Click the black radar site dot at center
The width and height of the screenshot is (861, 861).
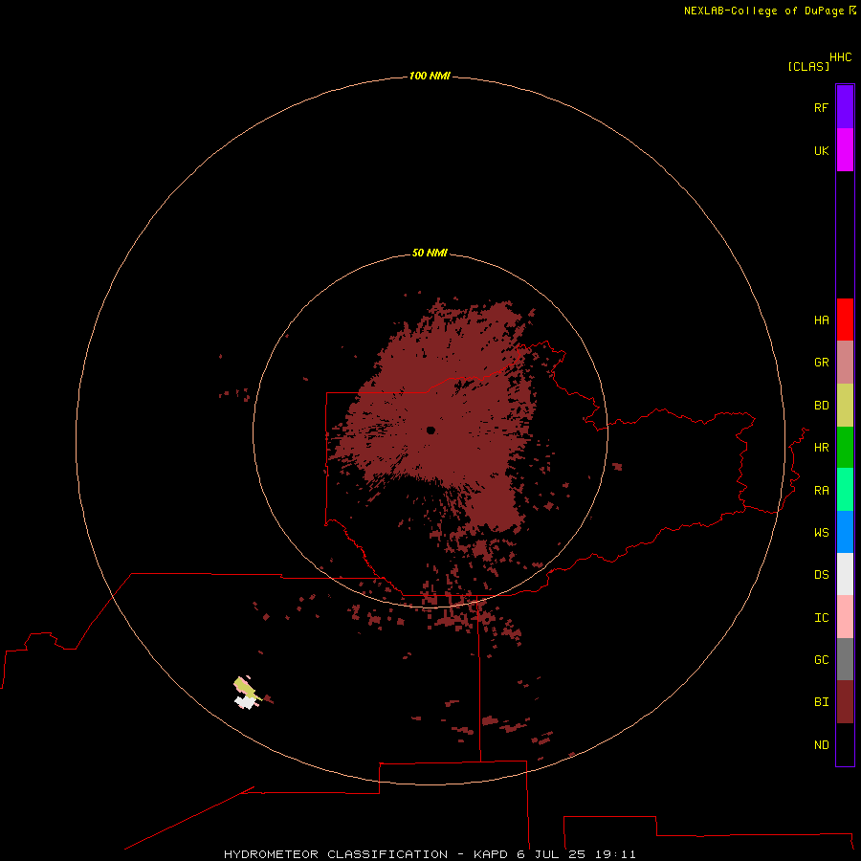430,430
